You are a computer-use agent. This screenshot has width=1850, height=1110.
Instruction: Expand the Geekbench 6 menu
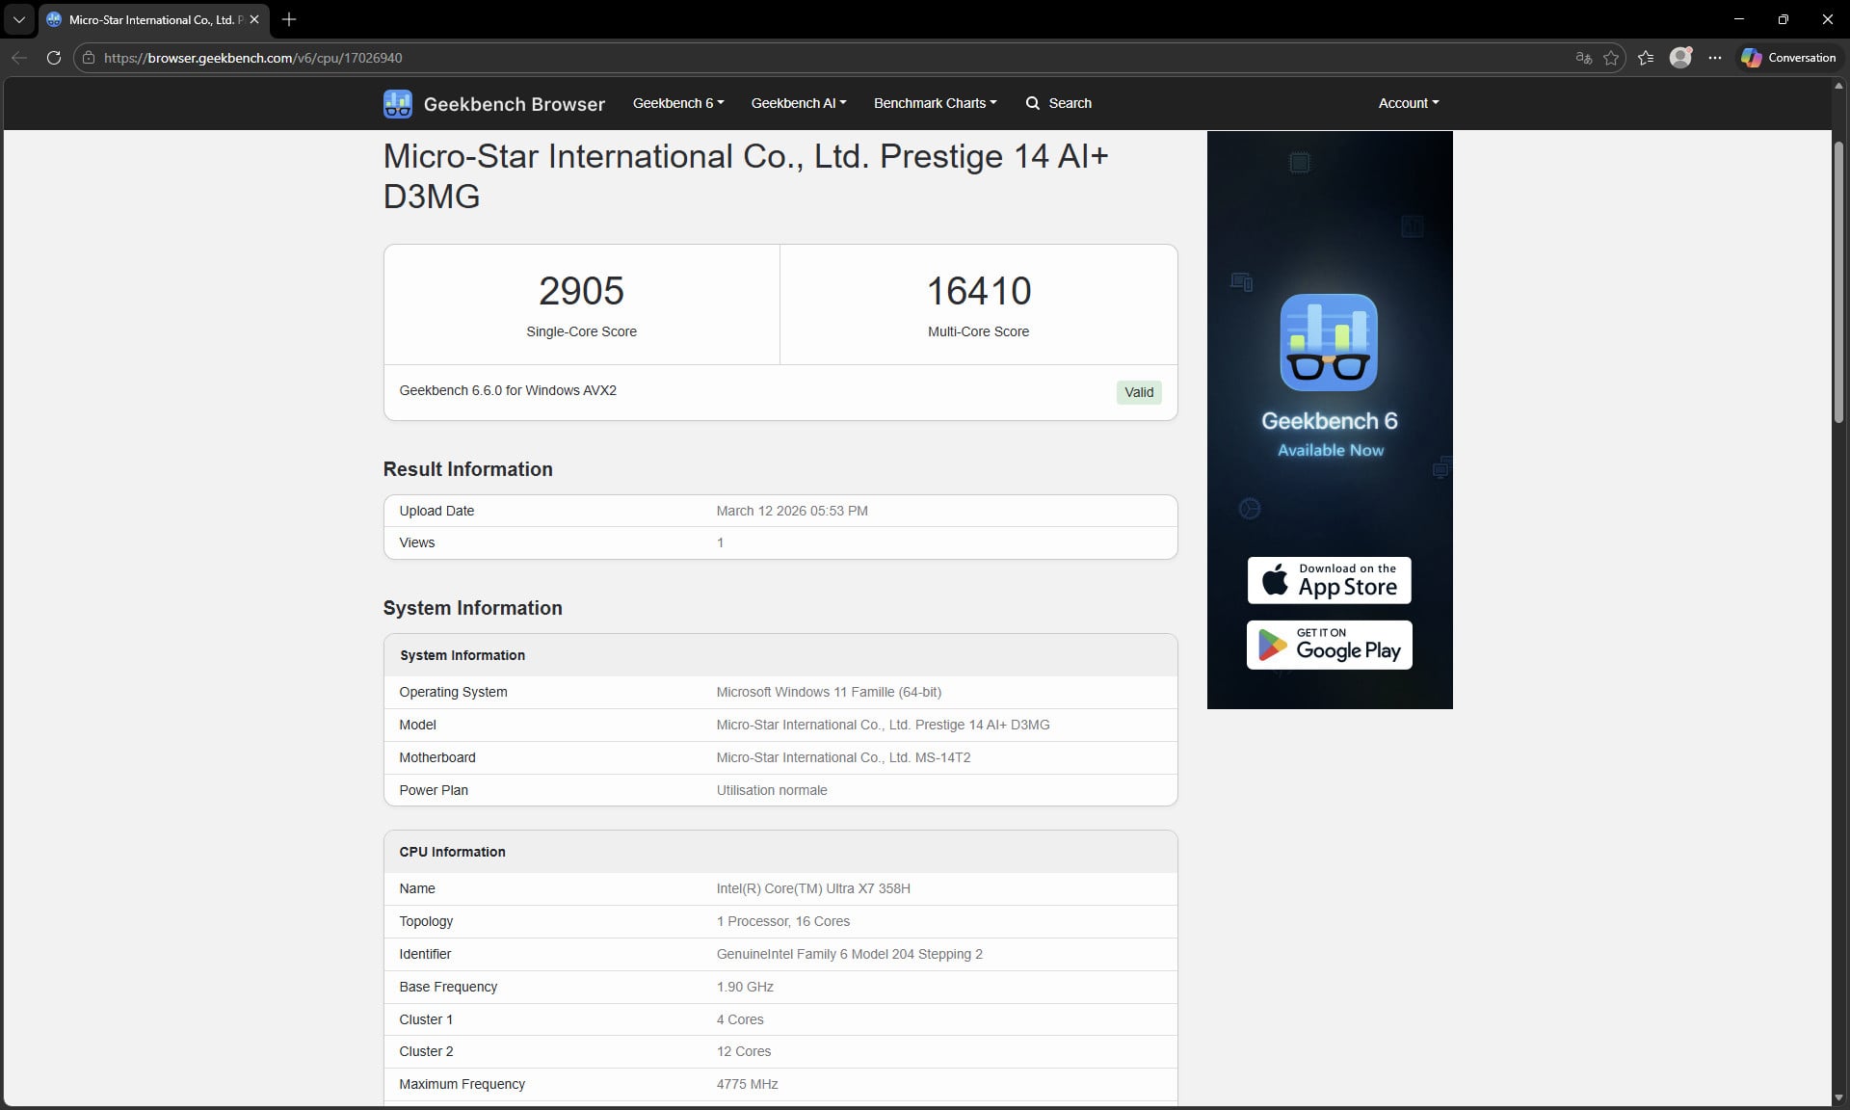(x=678, y=103)
